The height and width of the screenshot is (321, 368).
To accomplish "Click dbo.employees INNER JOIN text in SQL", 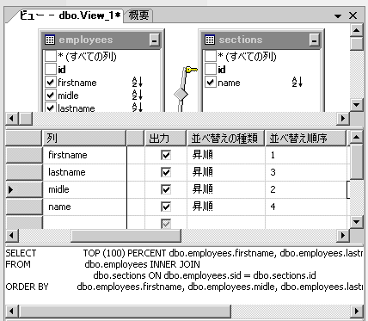I will (143, 264).
